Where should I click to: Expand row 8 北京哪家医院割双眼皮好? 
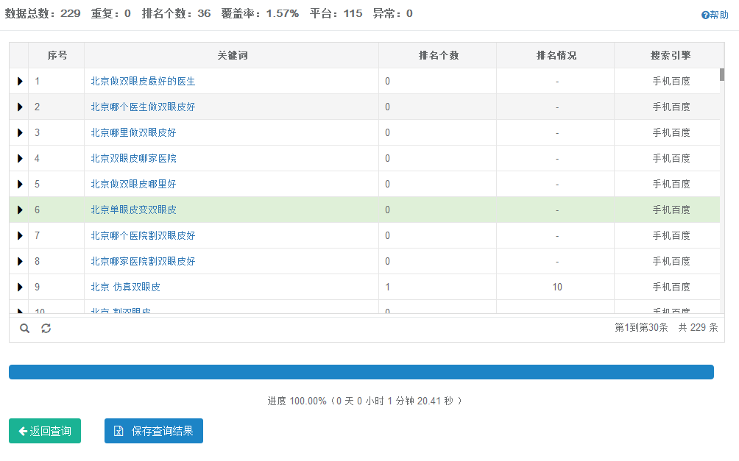click(20, 261)
